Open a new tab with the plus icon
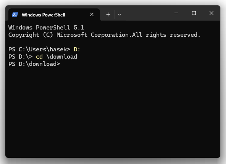Screen dimensions: 226x164 click(x=108, y=15)
